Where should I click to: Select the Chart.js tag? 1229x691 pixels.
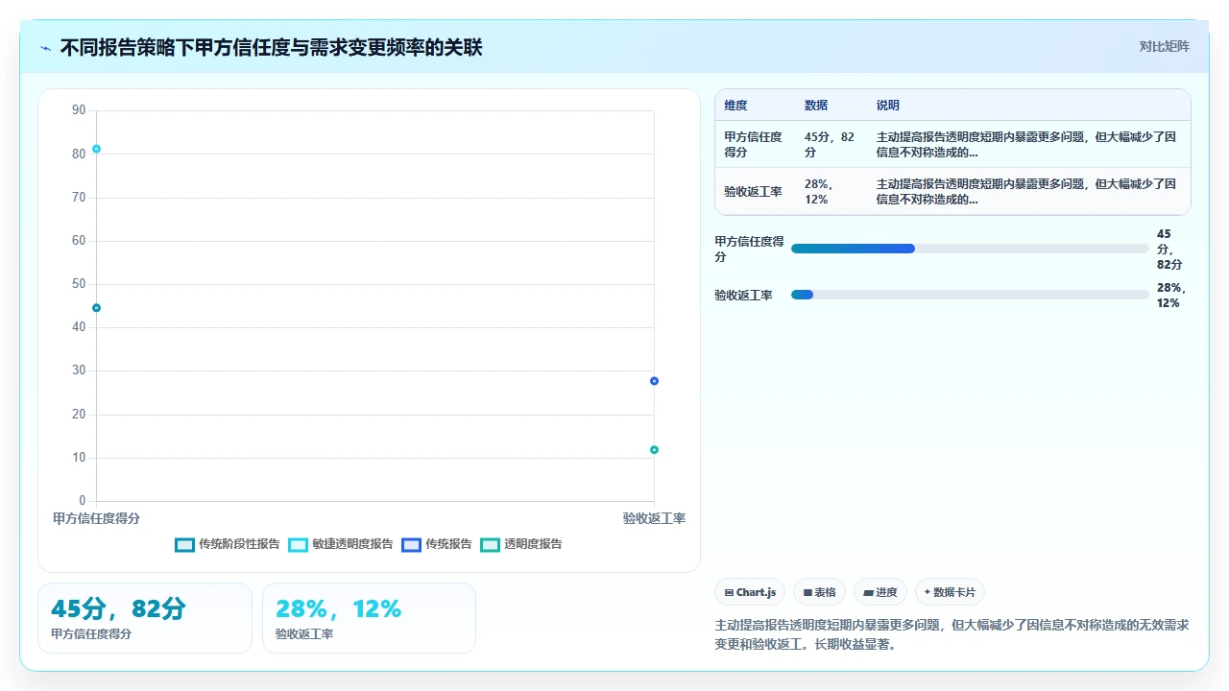pyautogui.click(x=751, y=592)
